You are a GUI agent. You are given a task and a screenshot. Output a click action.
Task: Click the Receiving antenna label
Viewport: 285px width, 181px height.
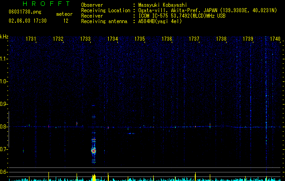click(104, 21)
